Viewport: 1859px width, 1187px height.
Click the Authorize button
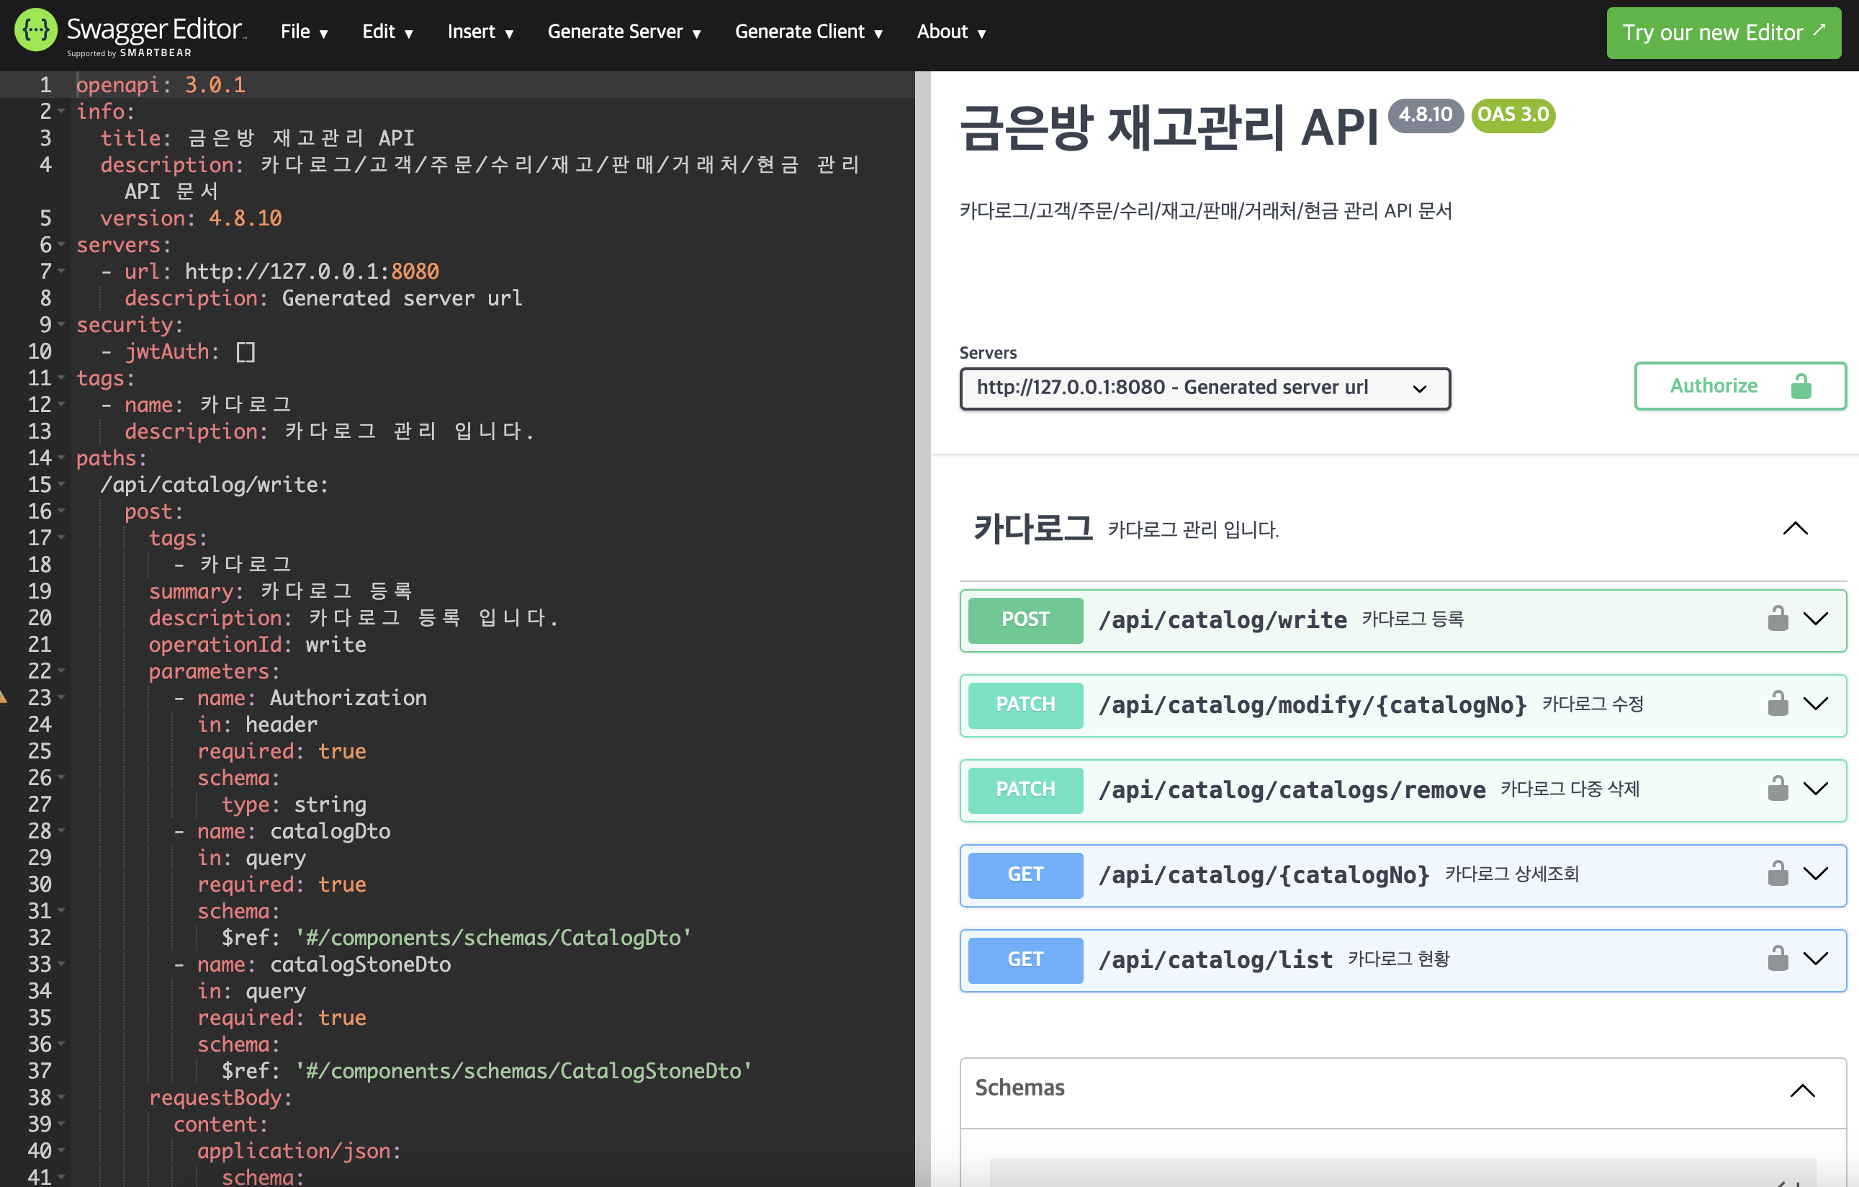point(1739,385)
